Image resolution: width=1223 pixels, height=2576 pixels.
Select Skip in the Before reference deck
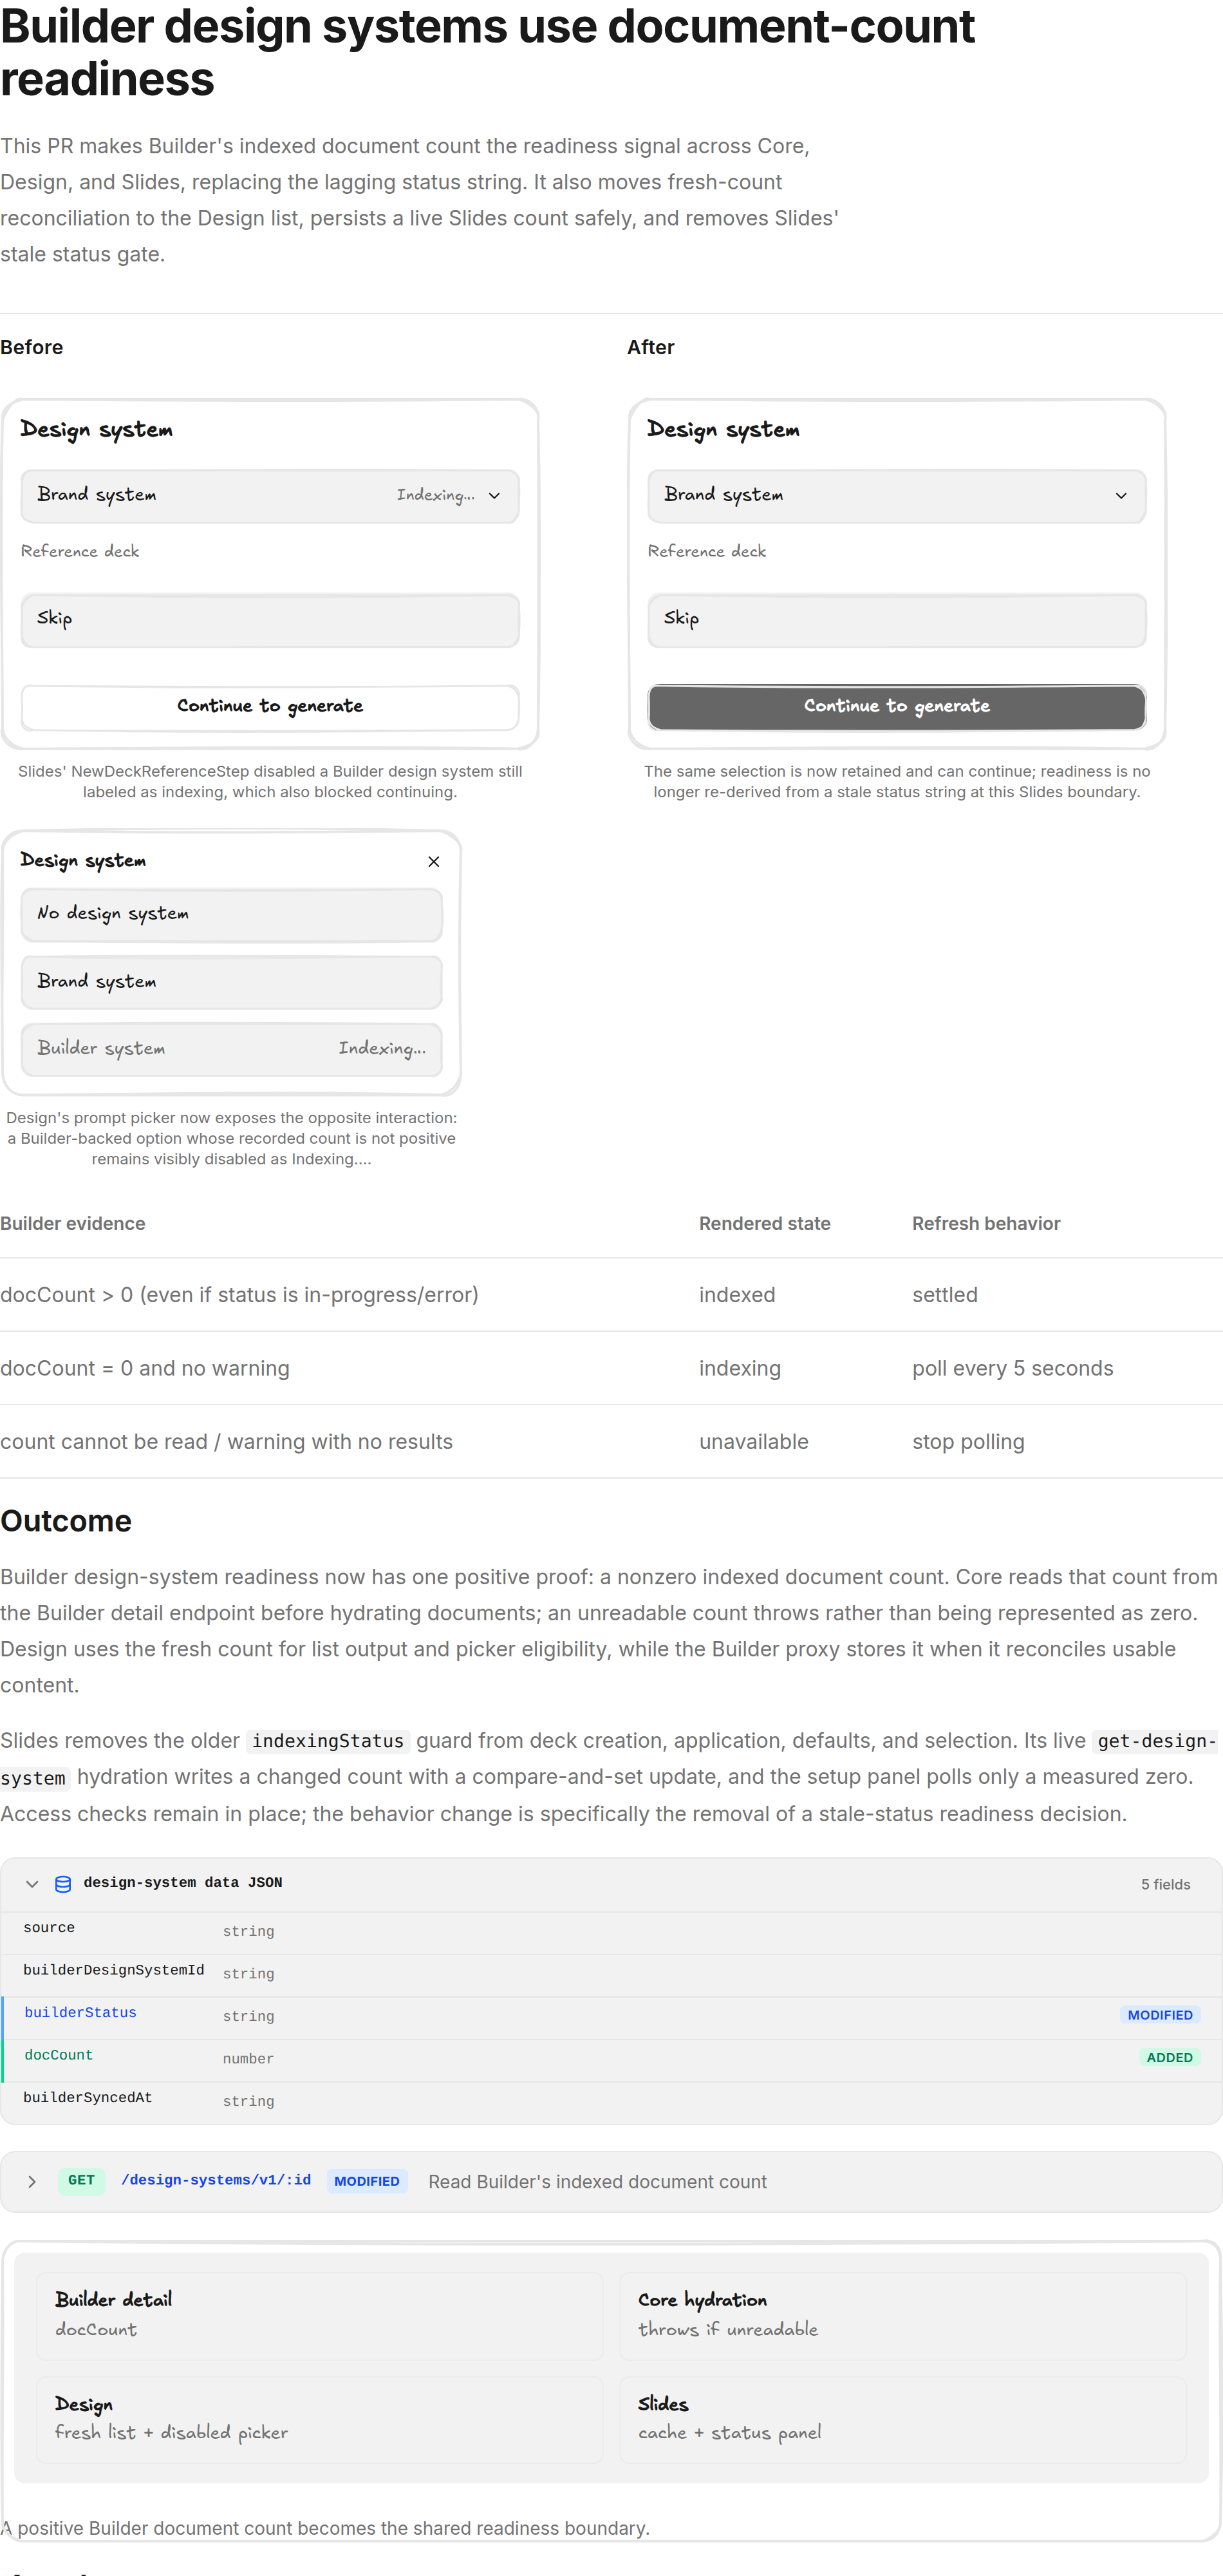[x=270, y=620]
